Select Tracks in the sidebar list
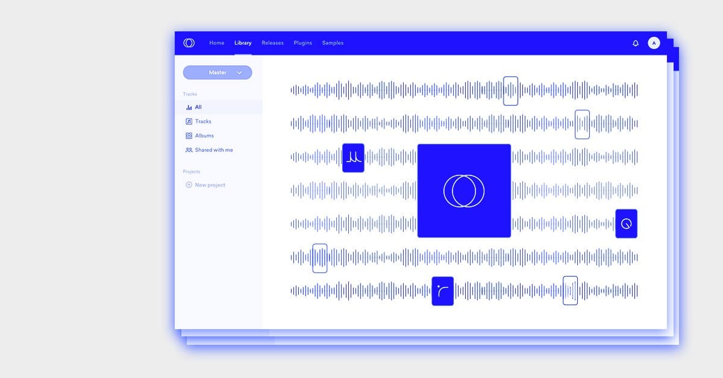723x378 pixels. tap(203, 121)
